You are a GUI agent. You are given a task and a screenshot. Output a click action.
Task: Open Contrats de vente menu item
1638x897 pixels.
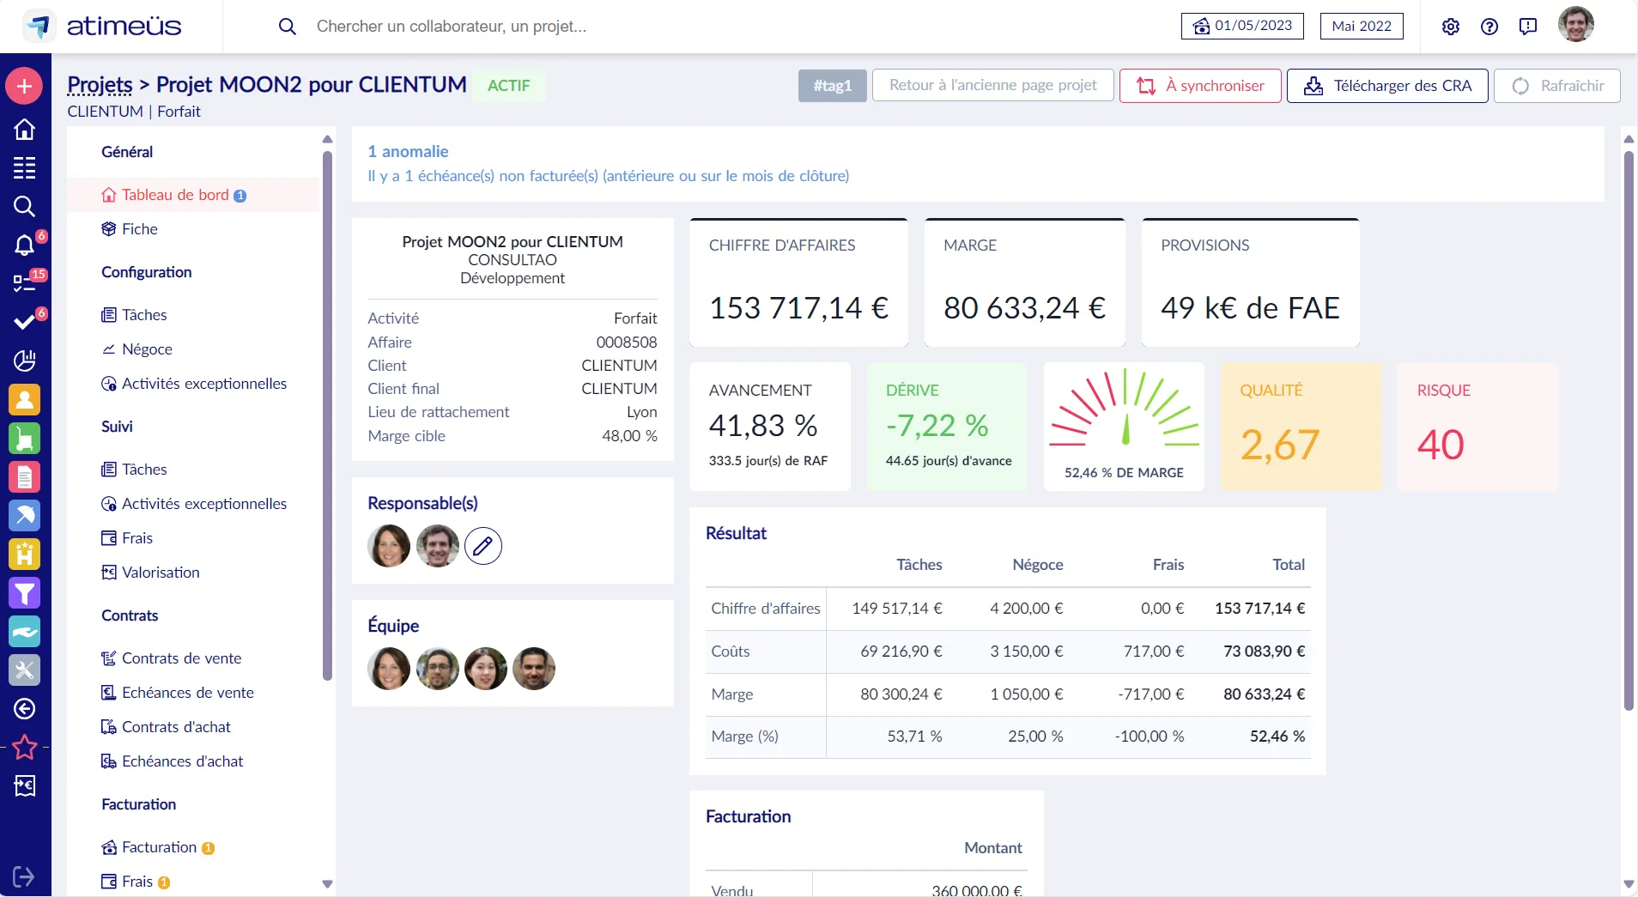[x=181, y=658]
